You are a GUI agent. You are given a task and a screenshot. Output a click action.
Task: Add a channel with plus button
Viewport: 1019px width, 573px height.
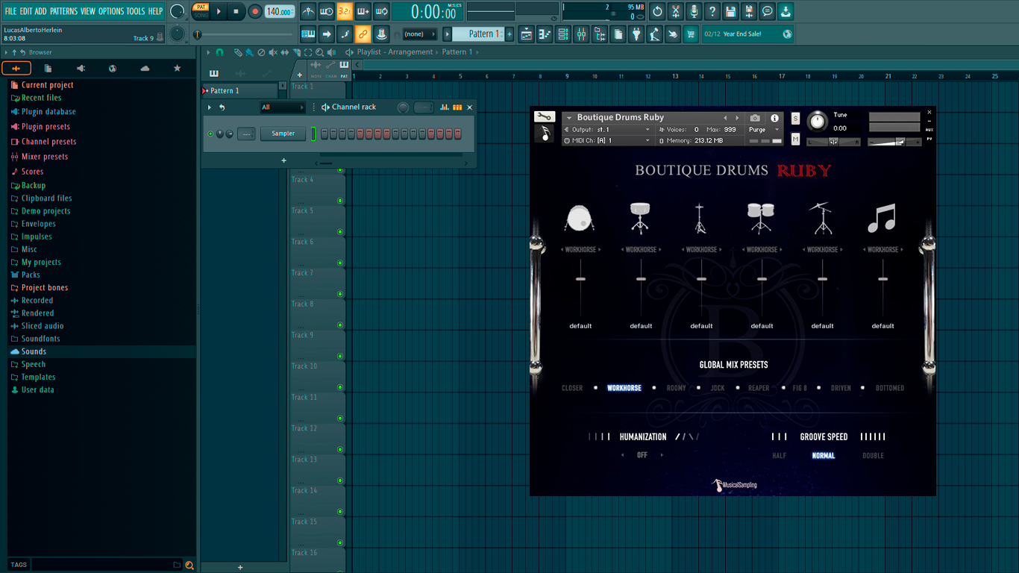pyautogui.click(x=283, y=160)
